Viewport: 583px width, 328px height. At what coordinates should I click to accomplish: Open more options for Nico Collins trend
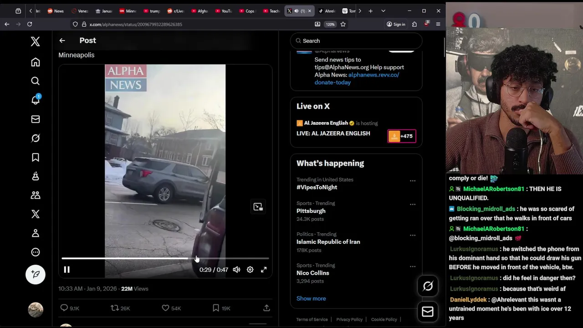413,266
